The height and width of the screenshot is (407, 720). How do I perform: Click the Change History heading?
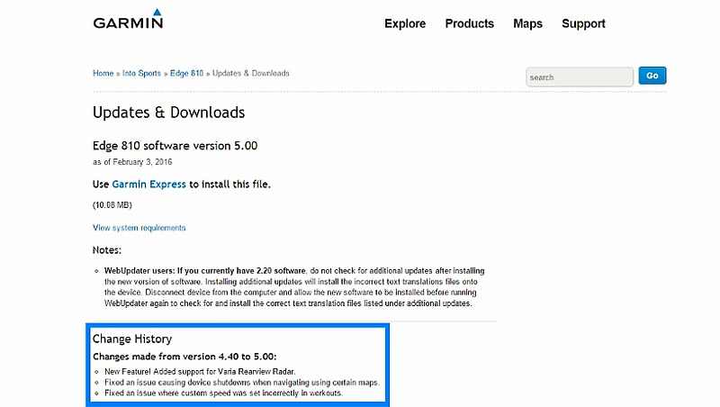pyautogui.click(x=132, y=339)
